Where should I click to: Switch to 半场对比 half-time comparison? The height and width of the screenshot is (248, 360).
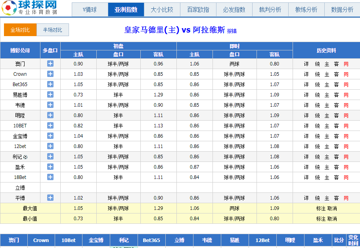(x=53, y=30)
